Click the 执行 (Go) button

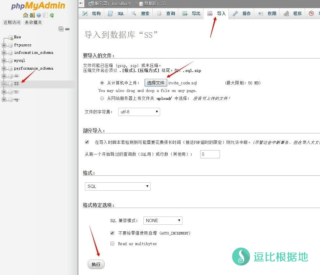click(x=96, y=264)
